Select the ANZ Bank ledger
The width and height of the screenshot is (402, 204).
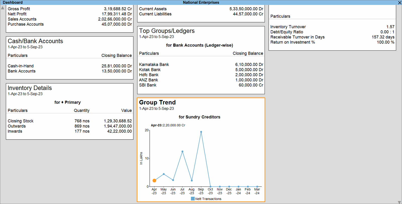(201, 80)
